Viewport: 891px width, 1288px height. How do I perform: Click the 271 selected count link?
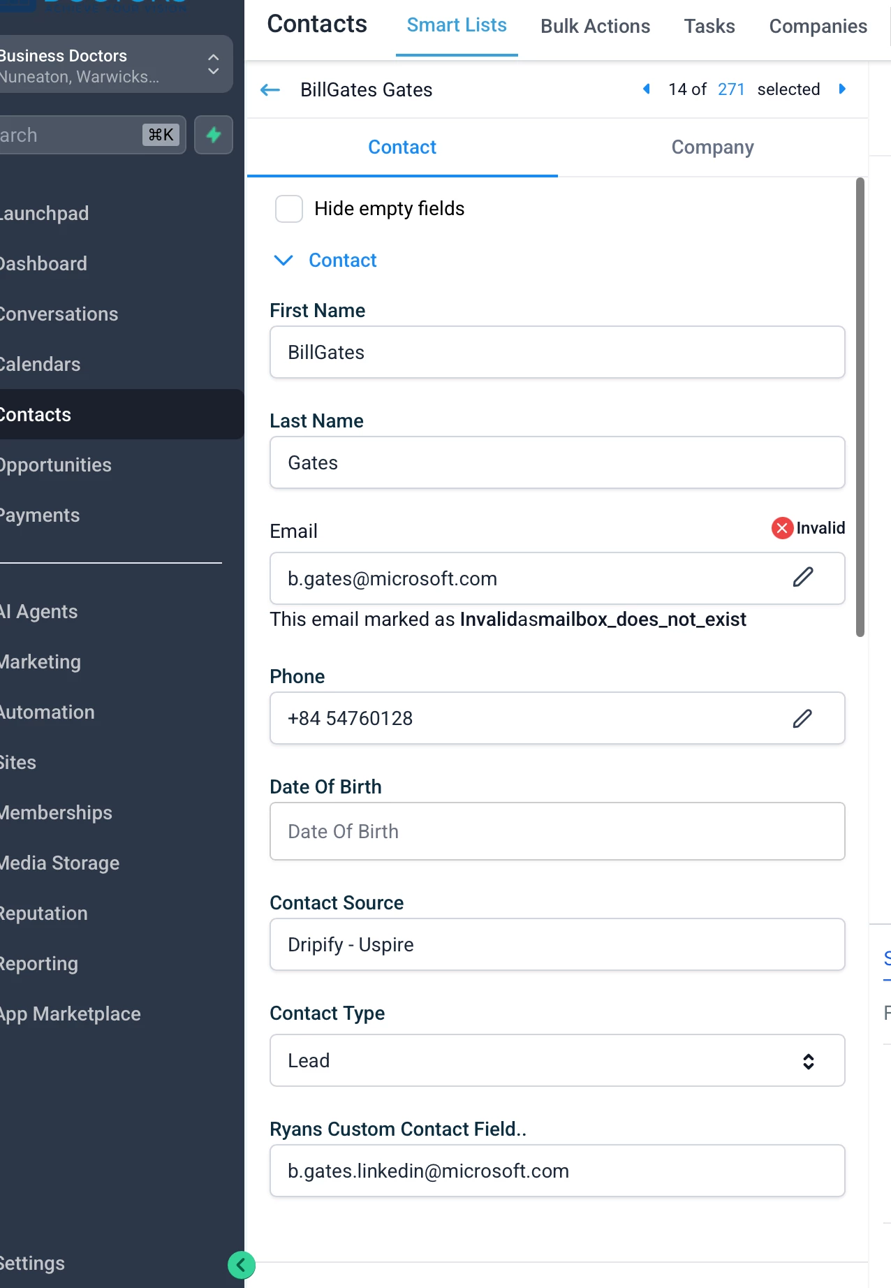(731, 89)
